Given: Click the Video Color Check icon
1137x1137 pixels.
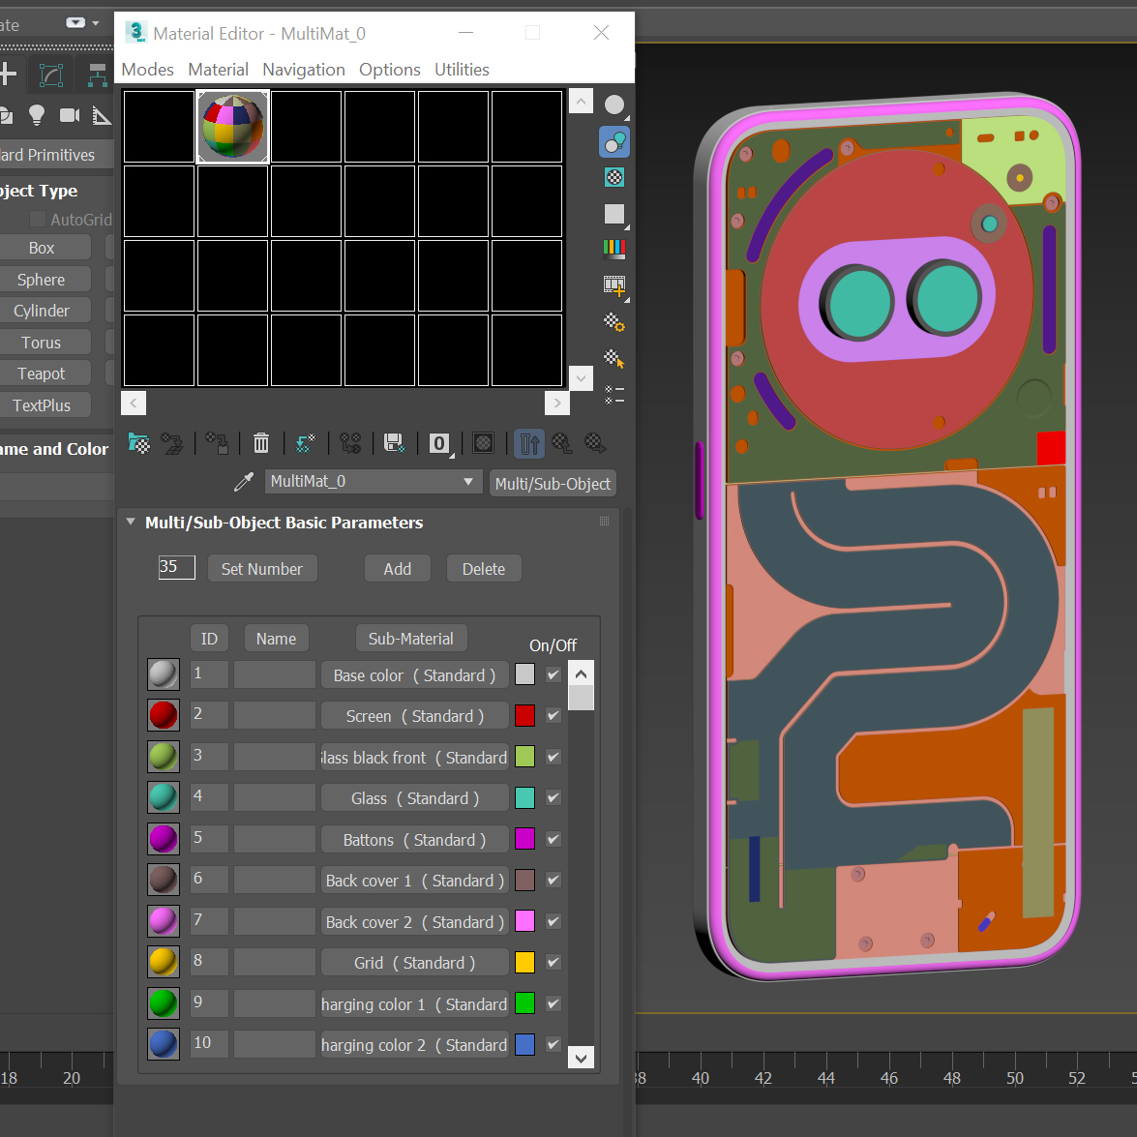Looking at the screenshot, I should click(614, 249).
